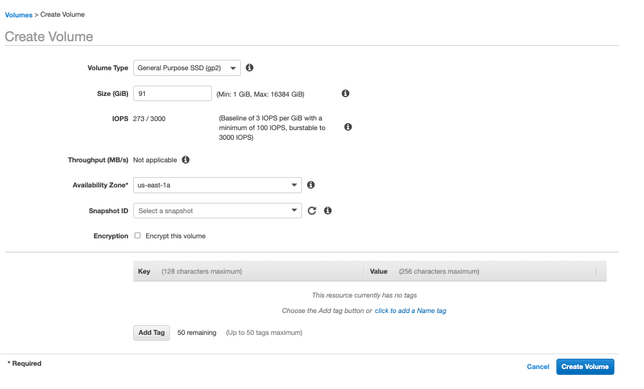Click the Add Tag button

[x=151, y=332]
